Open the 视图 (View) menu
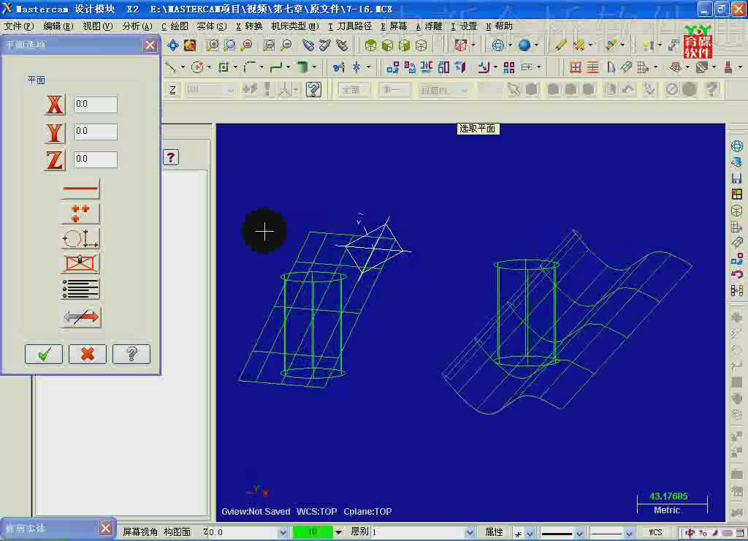 coord(97,26)
